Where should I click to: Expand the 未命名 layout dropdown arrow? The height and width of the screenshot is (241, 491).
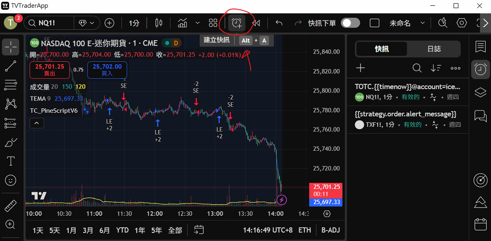[422, 23]
